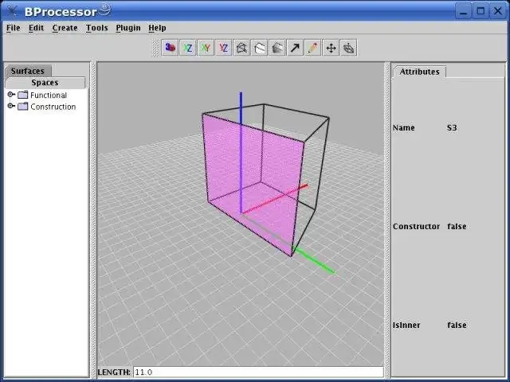Viewport: 510px width, 382px height.
Task: Click the toolbar drag handle grip
Action: (x=156, y=48)
